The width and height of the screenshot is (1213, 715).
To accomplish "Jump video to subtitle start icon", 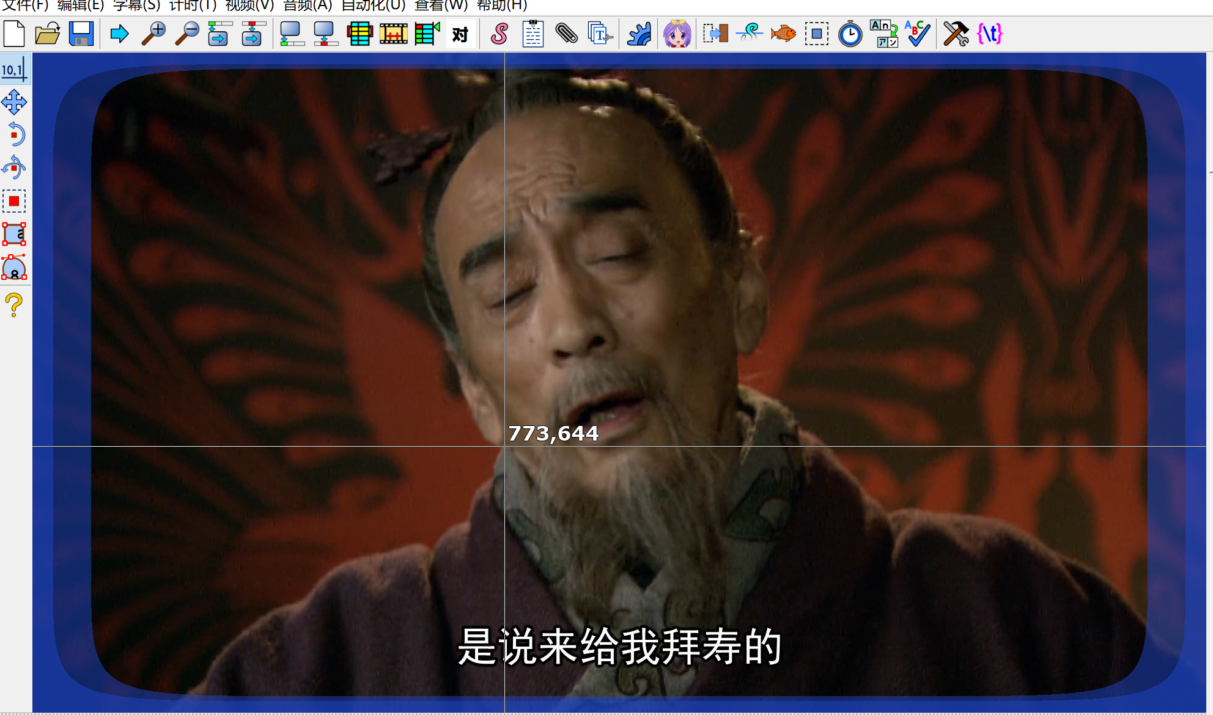I will [219, 34].
